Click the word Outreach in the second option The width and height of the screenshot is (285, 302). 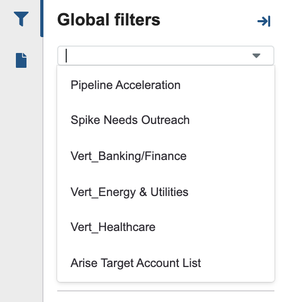[165, 120]
